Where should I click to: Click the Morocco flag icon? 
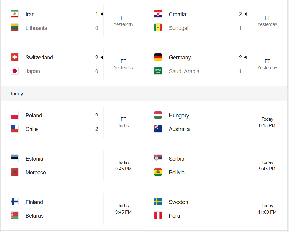coord(15,172)
